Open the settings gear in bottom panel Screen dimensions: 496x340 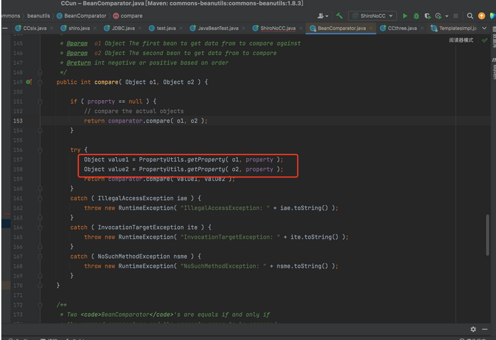pos(473,329)
